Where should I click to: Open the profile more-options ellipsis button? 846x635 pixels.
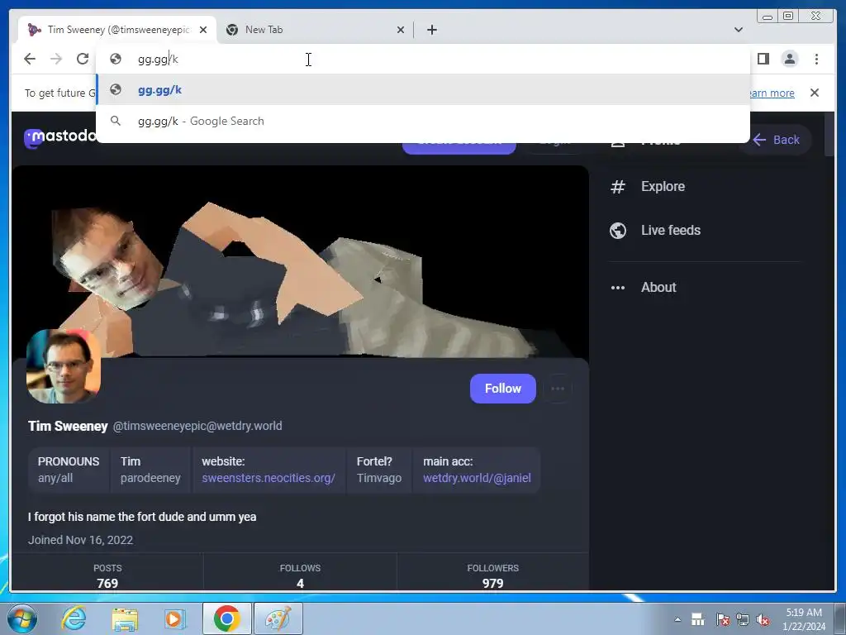pos(558,389)
